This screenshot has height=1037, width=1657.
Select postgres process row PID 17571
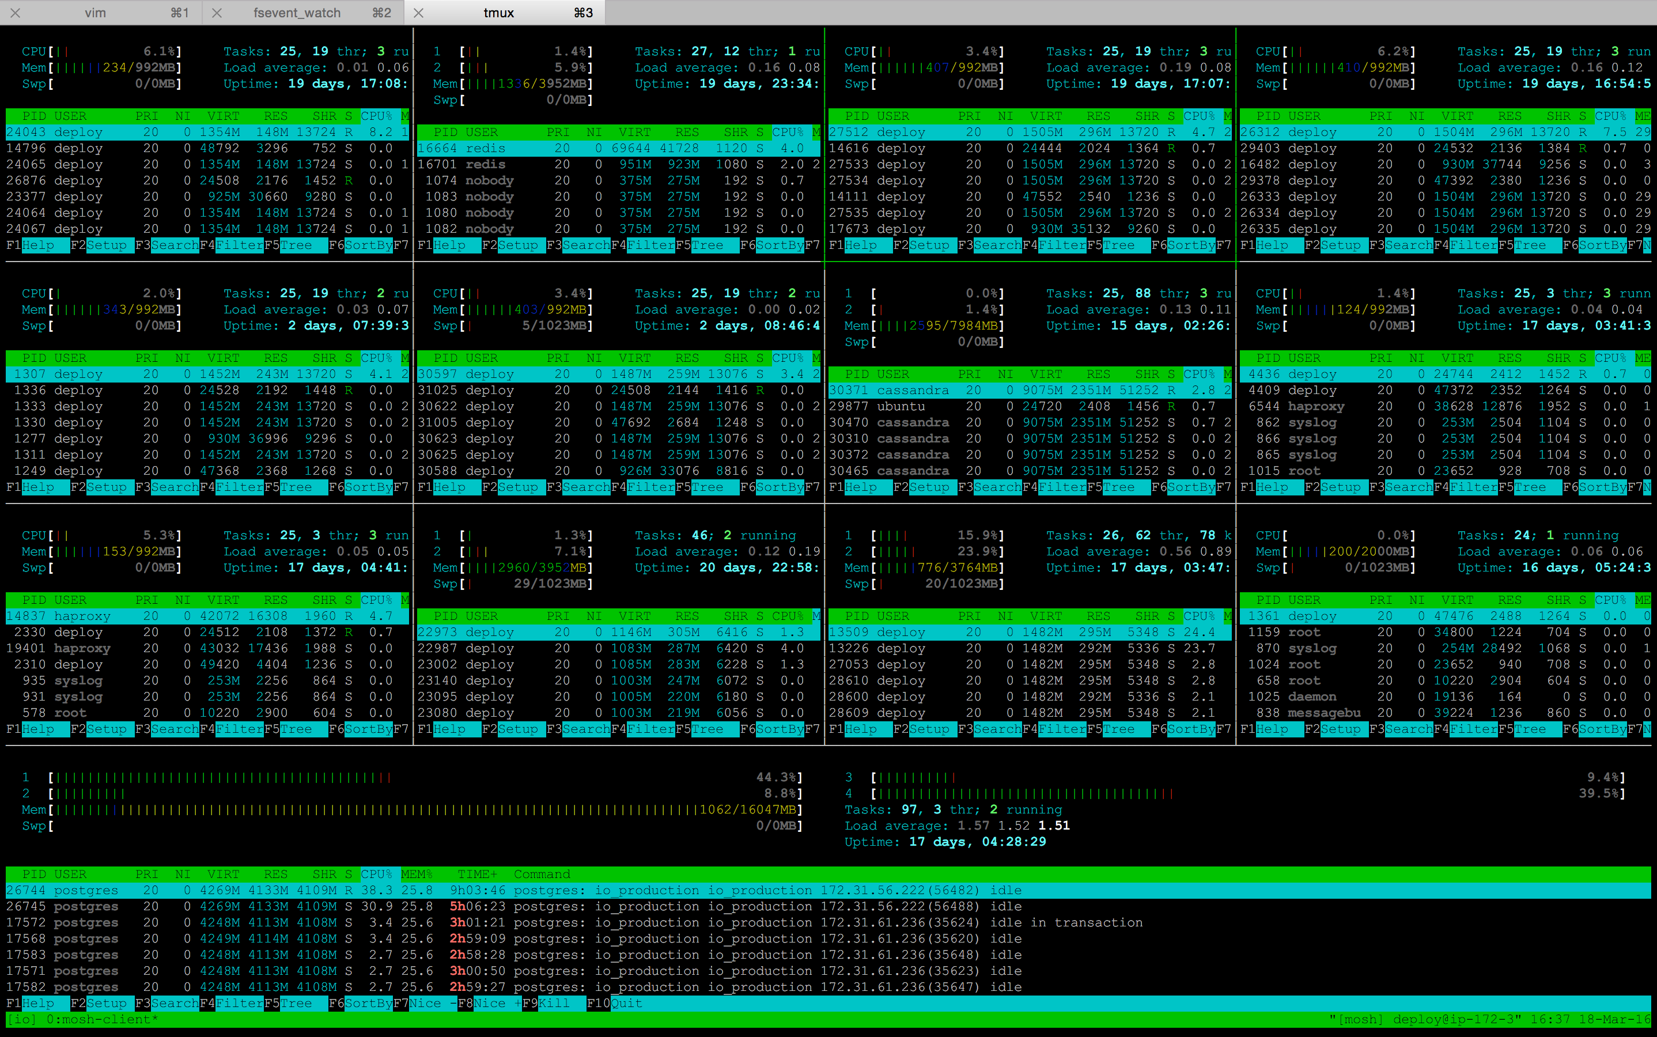(828, 971)
